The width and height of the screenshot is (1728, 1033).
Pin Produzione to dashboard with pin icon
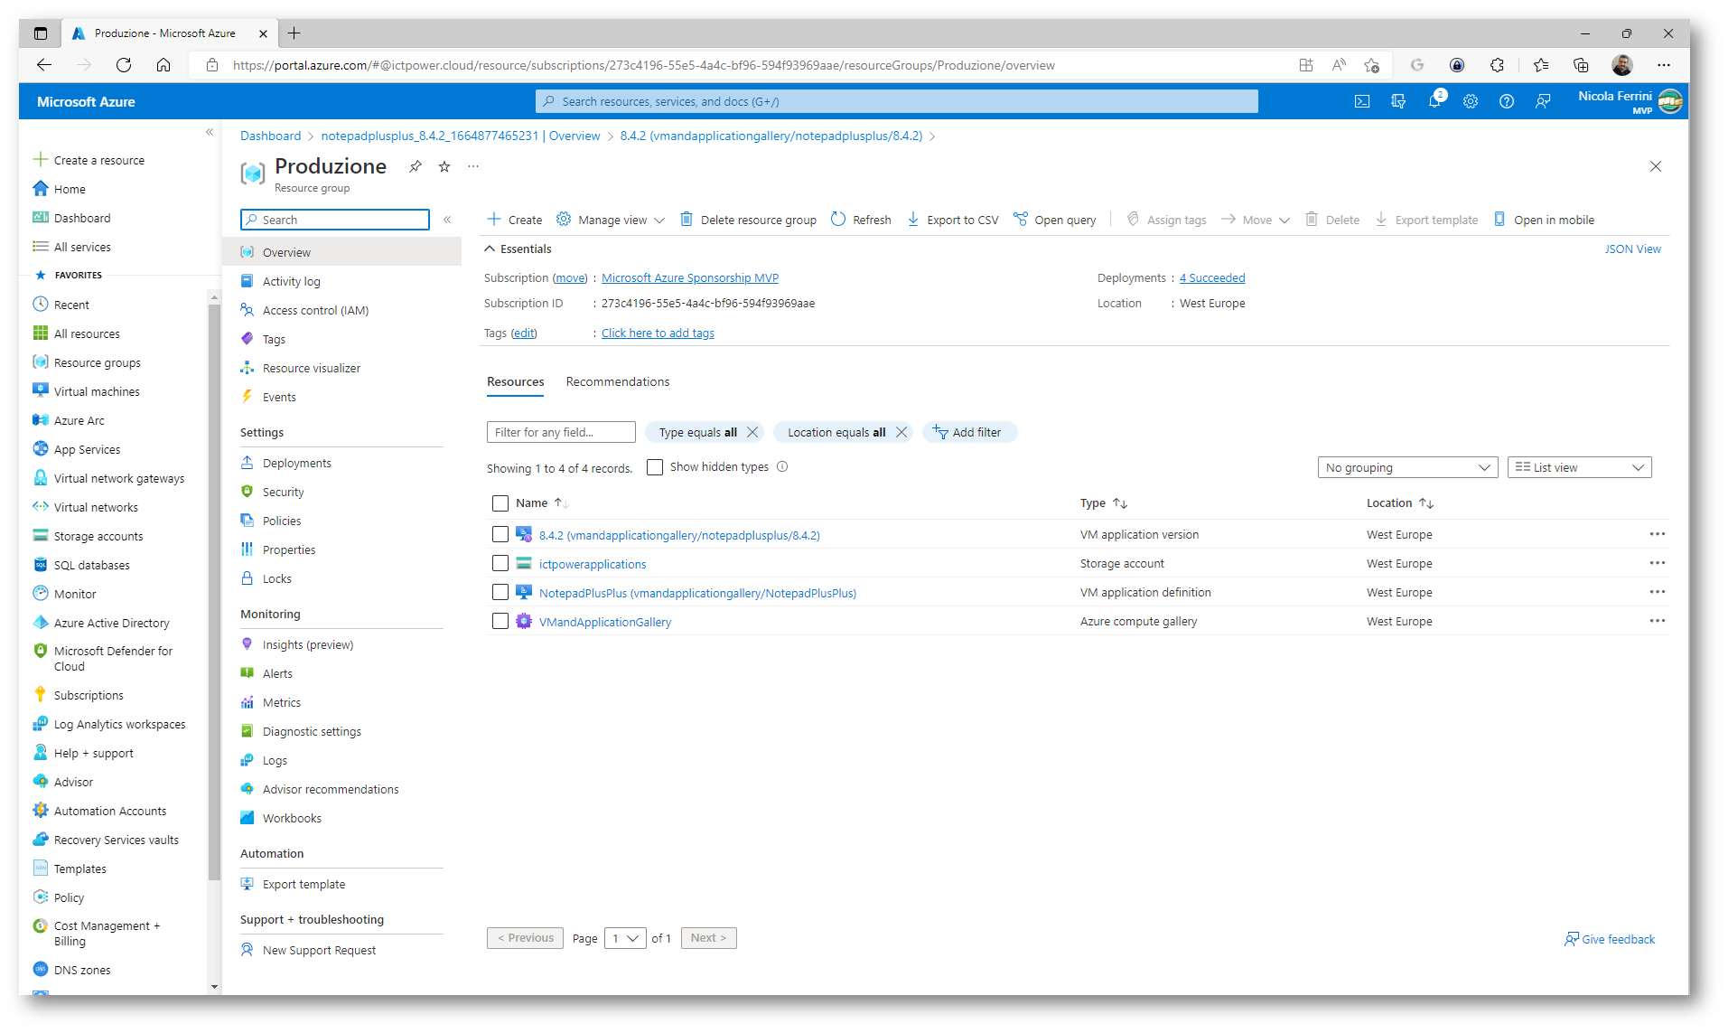tap(416, 166)
